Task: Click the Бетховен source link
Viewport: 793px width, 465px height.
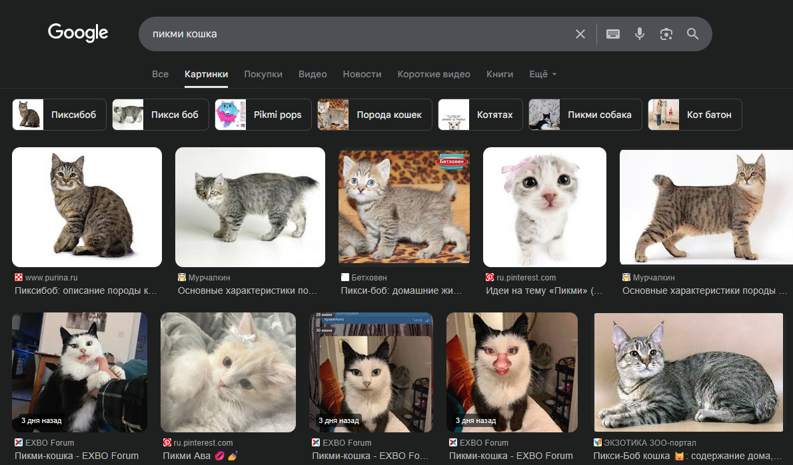Action: coord(369,278)
